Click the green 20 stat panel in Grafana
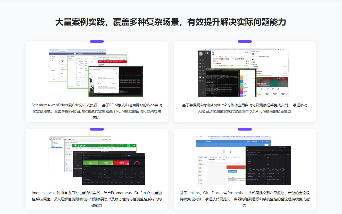Viewport: 342px width, 214px height. [x=90, y=163]
